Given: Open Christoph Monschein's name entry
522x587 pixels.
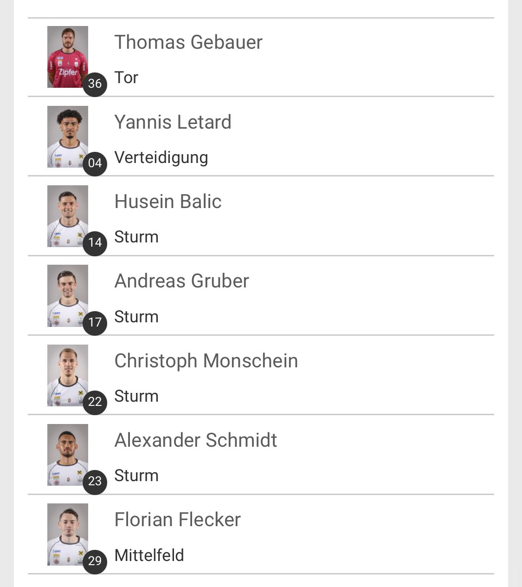Looking at the screenshot, I should [206, 361].
